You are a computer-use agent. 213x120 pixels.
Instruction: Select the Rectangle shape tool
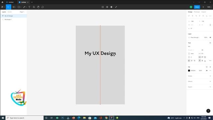pyautogui.click(x=19, y=7)
